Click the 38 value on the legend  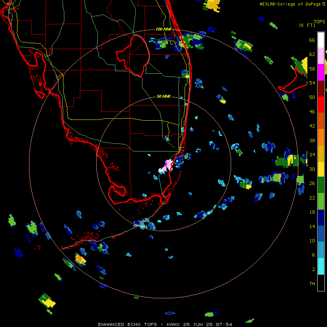[x=312, y=140]
